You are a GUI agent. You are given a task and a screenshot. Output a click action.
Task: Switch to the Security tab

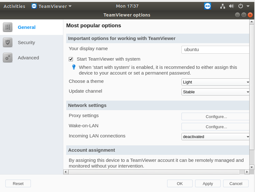[x=26, y=43]
